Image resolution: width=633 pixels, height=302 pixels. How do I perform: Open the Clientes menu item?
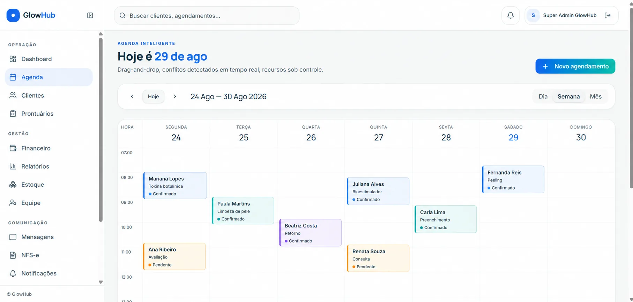(49, 95)
